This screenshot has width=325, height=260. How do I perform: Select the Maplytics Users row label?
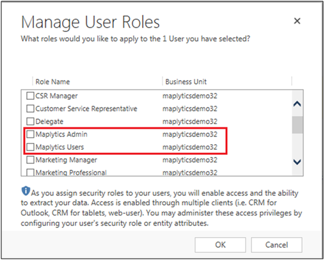pos(59,147)
